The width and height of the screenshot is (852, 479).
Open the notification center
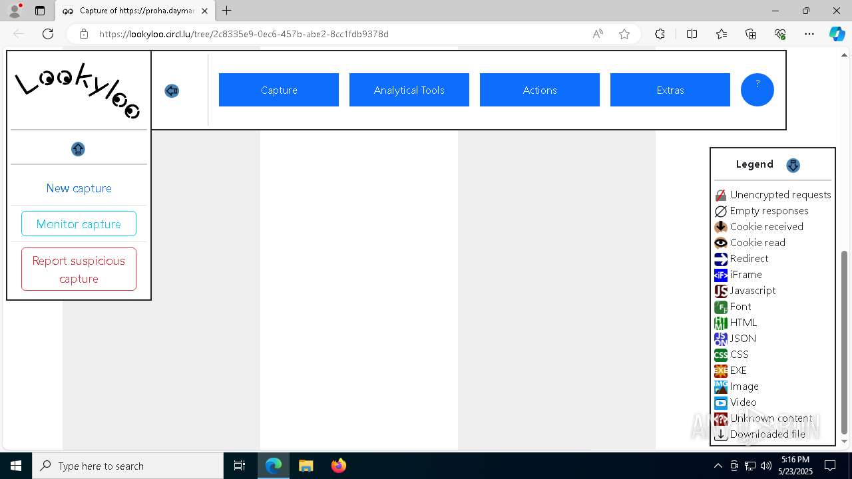coord(830,466)
